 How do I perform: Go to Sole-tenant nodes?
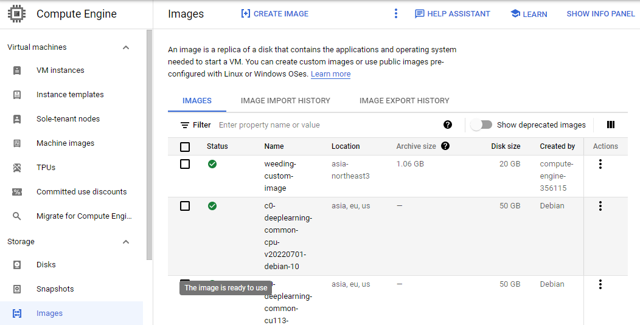68,119
